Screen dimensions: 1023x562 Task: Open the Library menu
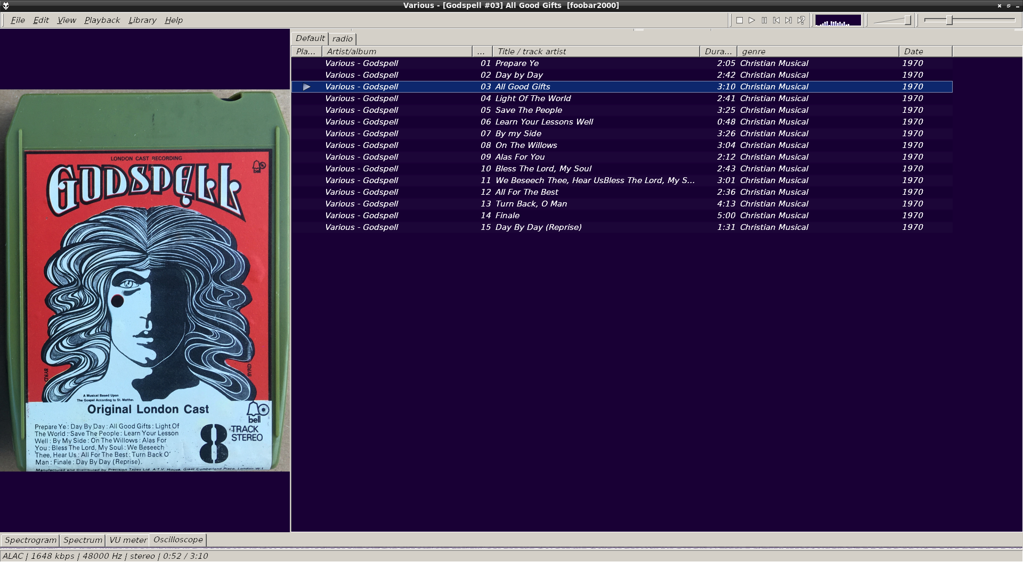pos(142,20)
